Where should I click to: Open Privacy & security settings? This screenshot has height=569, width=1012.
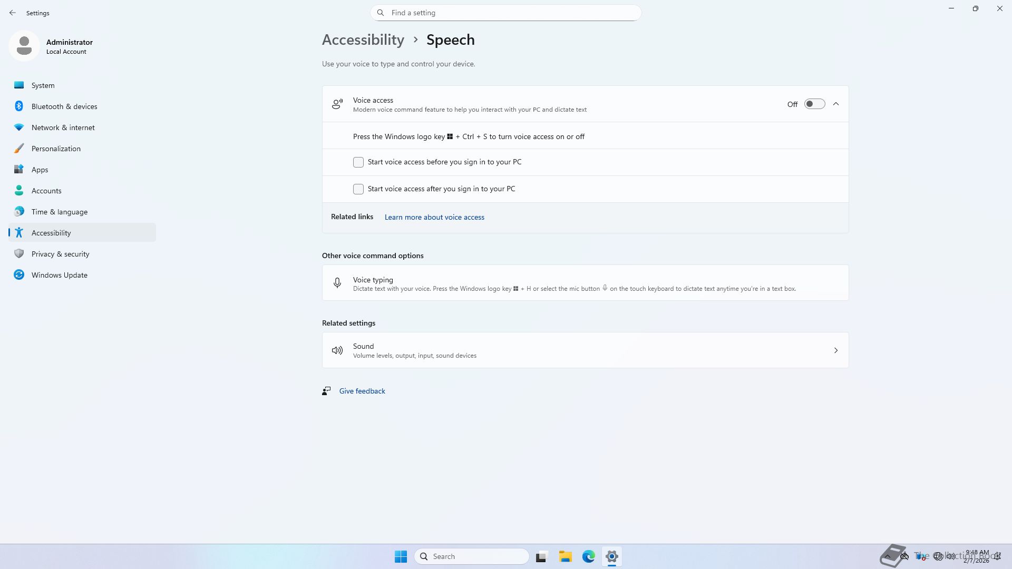coord(60,254)
